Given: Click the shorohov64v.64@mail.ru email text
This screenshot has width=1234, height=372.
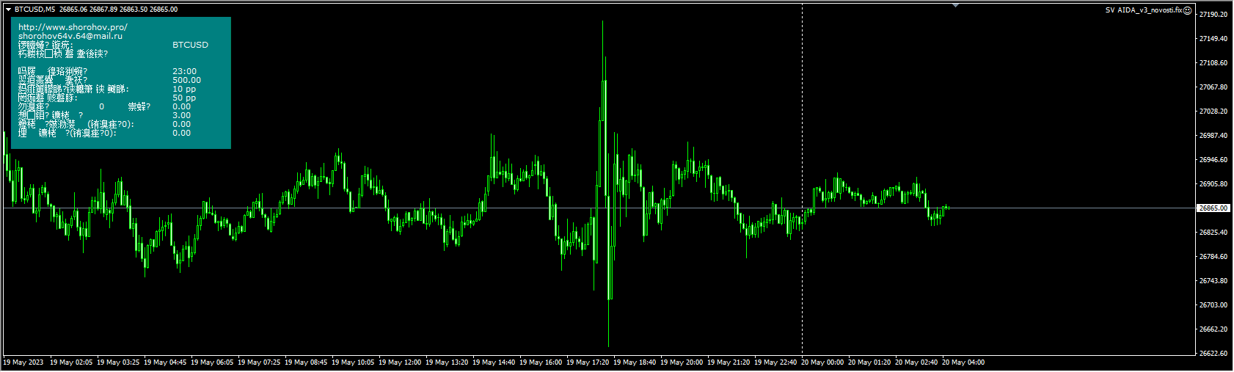Looking at the screenshot, I should (70, 36).
